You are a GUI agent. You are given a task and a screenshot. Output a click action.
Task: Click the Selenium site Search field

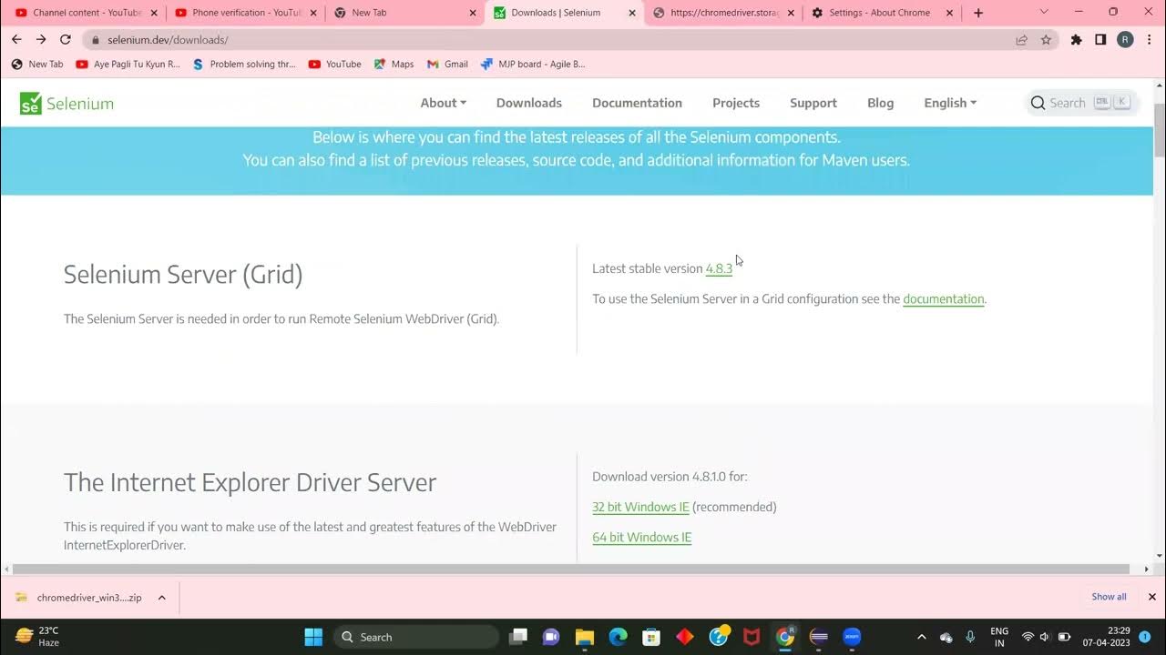point(1082,103)
